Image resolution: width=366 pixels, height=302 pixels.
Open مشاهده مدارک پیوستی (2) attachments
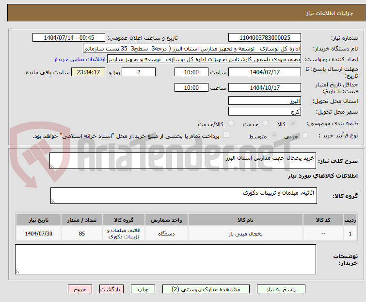point(206,289)
